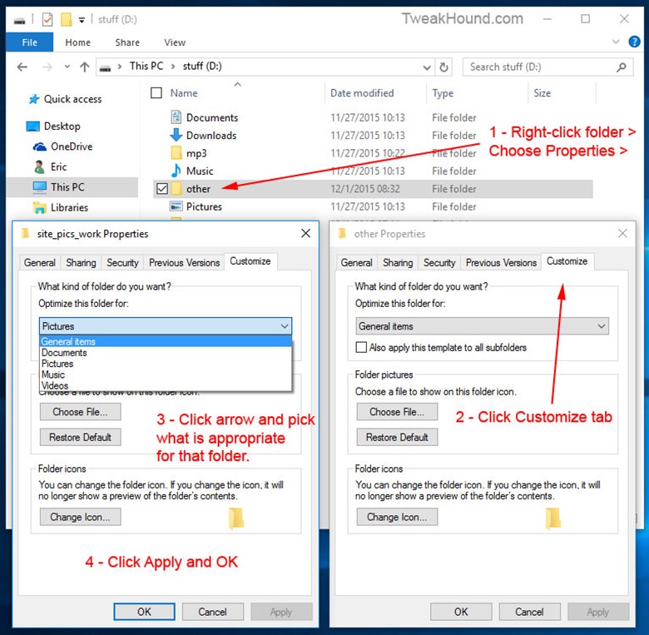Screen dimensions: 649x635
Task: Open the General items dropdown in other Properties
Action: point(483,326)
